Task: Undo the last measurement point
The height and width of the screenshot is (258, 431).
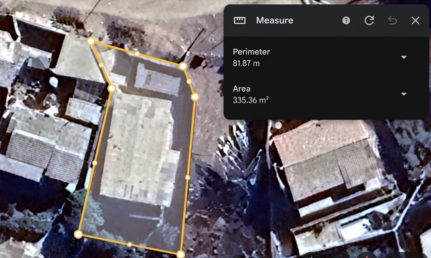Action: tap(392, 21)
